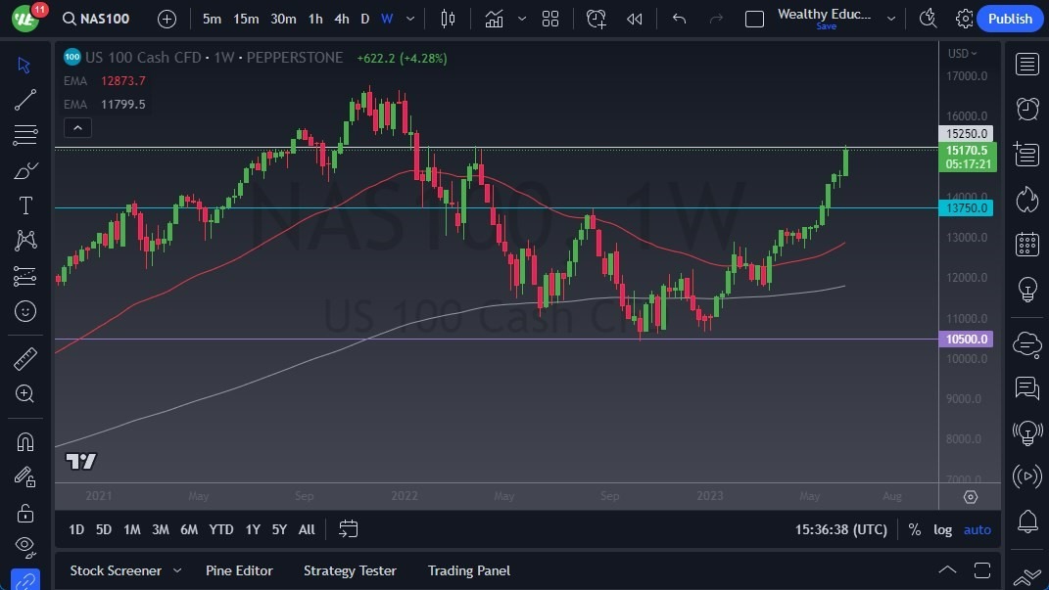
Task: Lock all drawings on the chart
Action: pyautogui.click(x=25, y=513)
